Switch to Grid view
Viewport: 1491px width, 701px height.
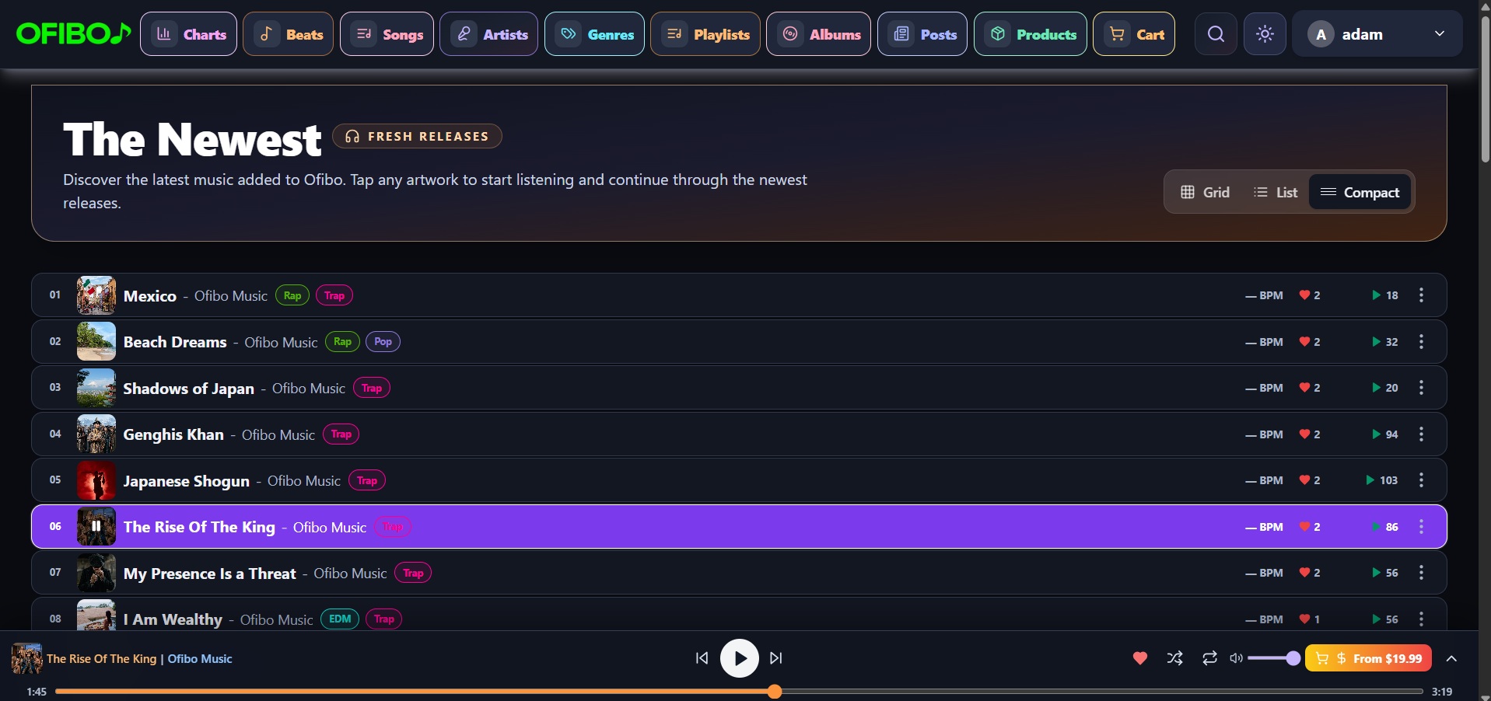point(1205,192)
